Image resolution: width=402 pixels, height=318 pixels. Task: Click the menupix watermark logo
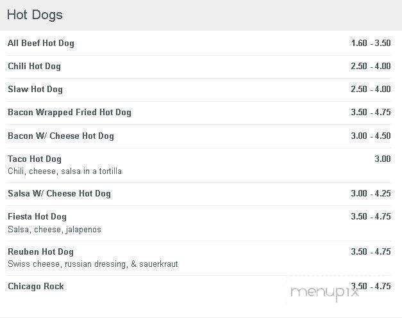[324, 292]
